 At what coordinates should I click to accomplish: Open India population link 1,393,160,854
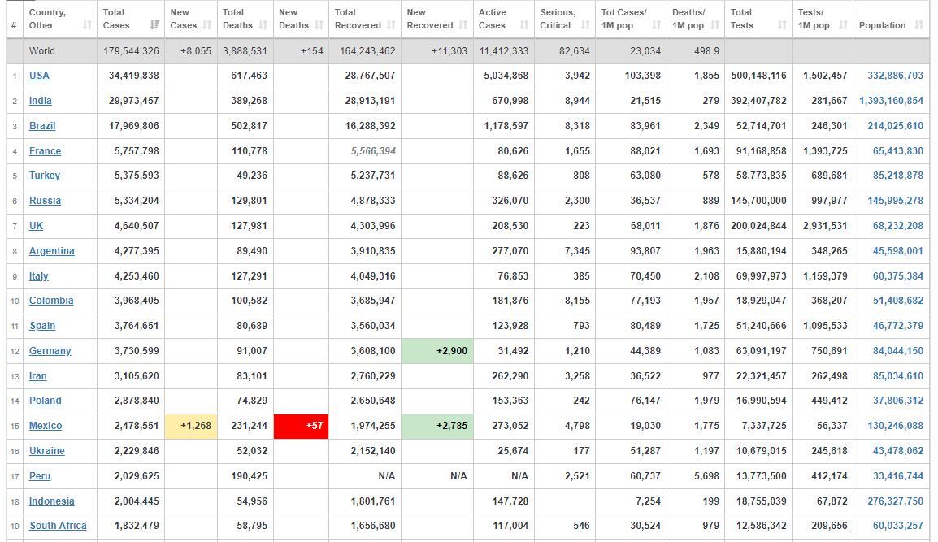pos(892,101)
